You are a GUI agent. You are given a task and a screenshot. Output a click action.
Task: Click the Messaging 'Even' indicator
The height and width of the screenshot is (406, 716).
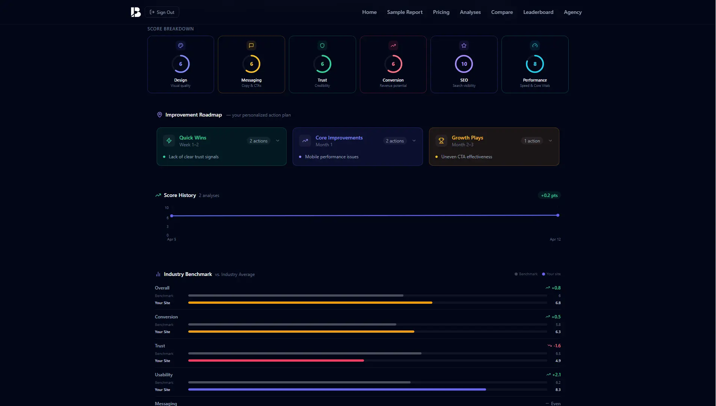click(x=553, y=404)
